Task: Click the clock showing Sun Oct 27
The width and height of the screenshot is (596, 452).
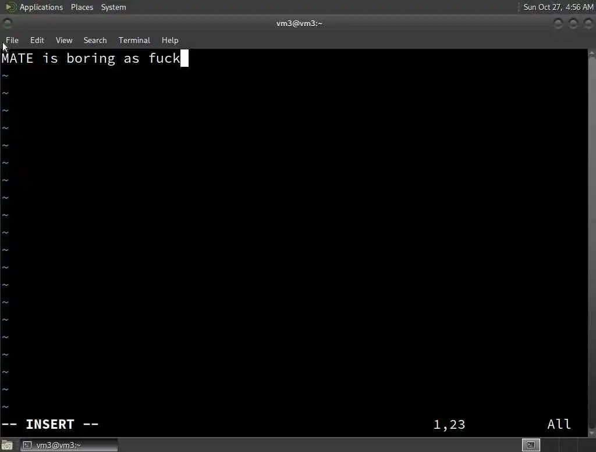Action: click(558, 7)
